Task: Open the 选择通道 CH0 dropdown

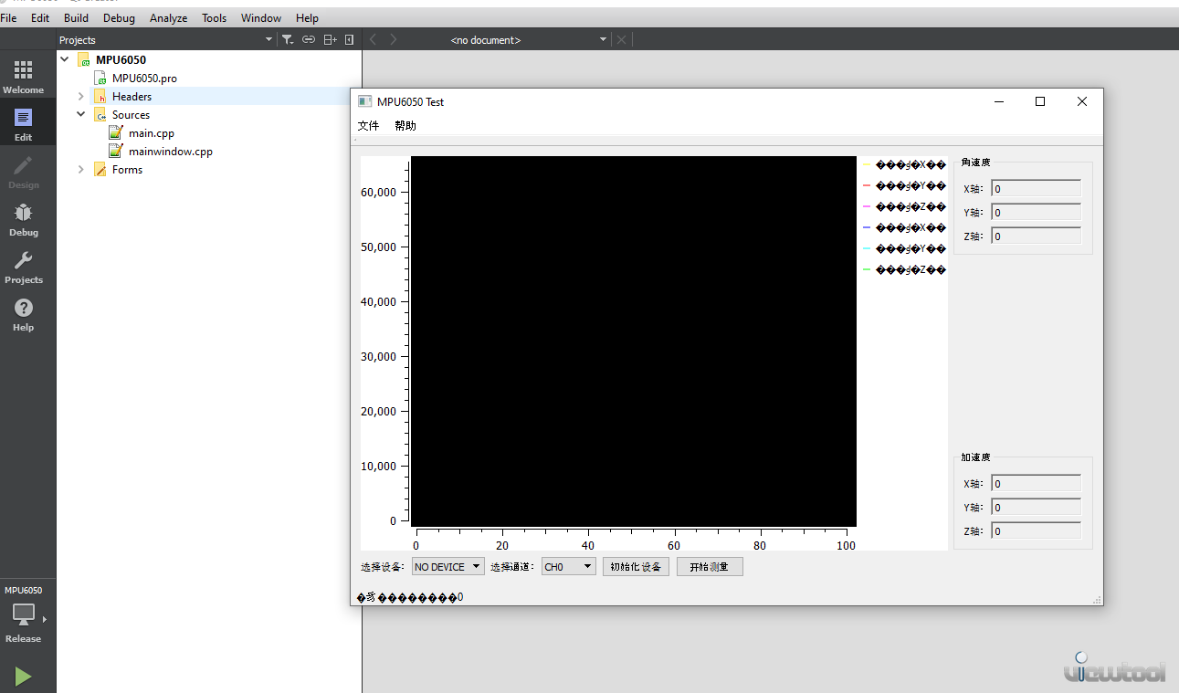Action: tap(568, 566)
